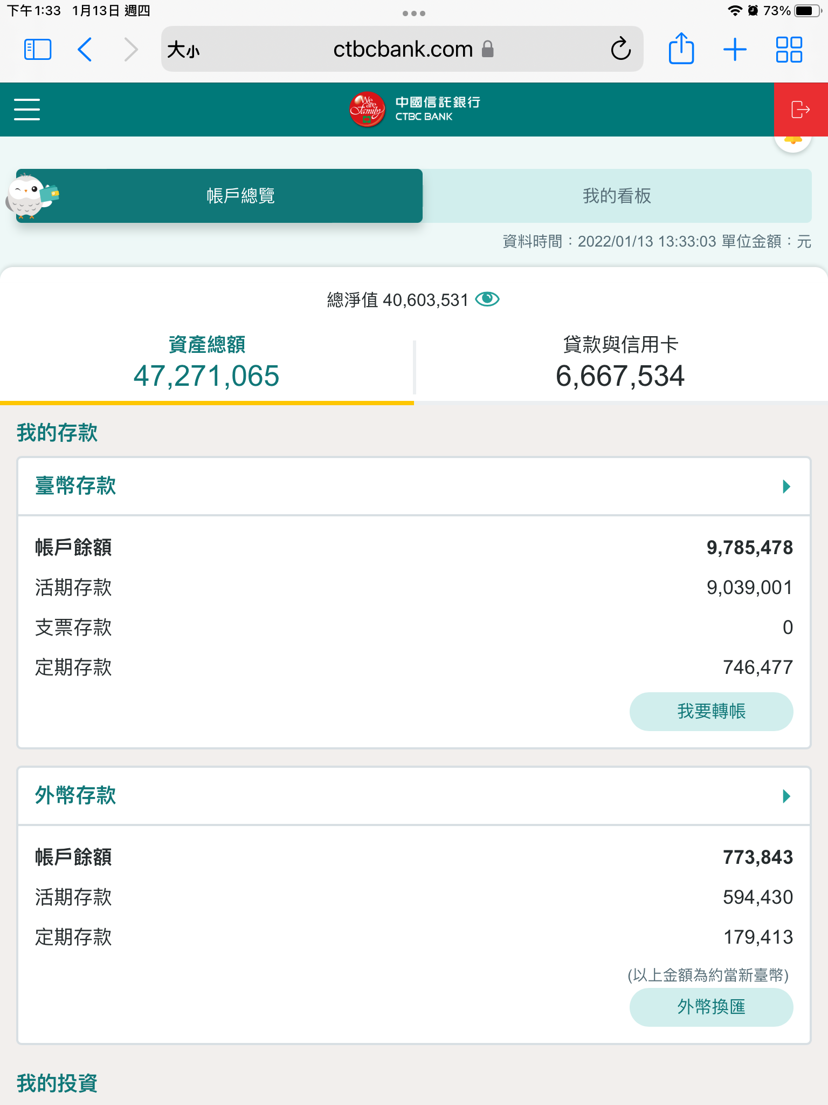Viewport: 828px width, 1105px height.
Task: Click the ctbcbank.com address field
Action: tap(403, 50)
